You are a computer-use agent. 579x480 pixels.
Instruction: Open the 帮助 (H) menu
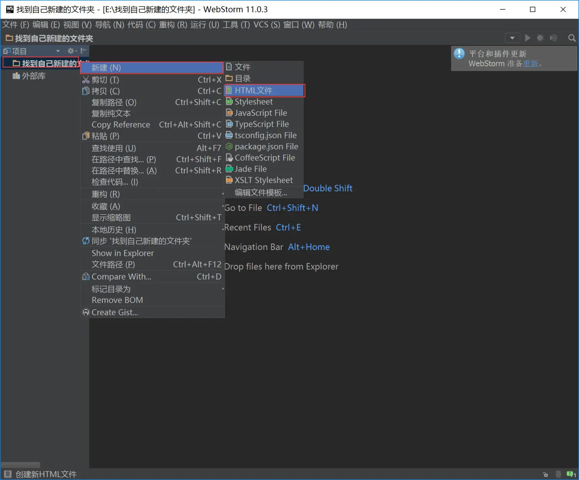pyautogui.click(x=333, y=25)
